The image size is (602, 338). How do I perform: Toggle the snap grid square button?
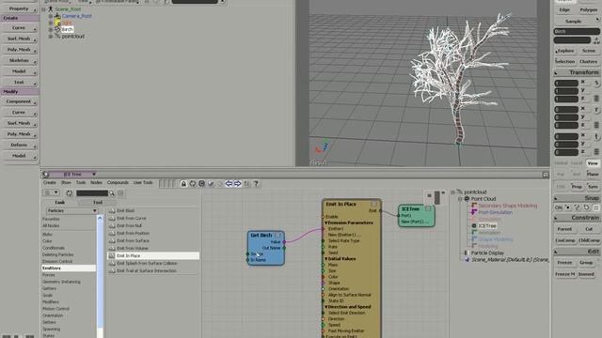[595, 207]
